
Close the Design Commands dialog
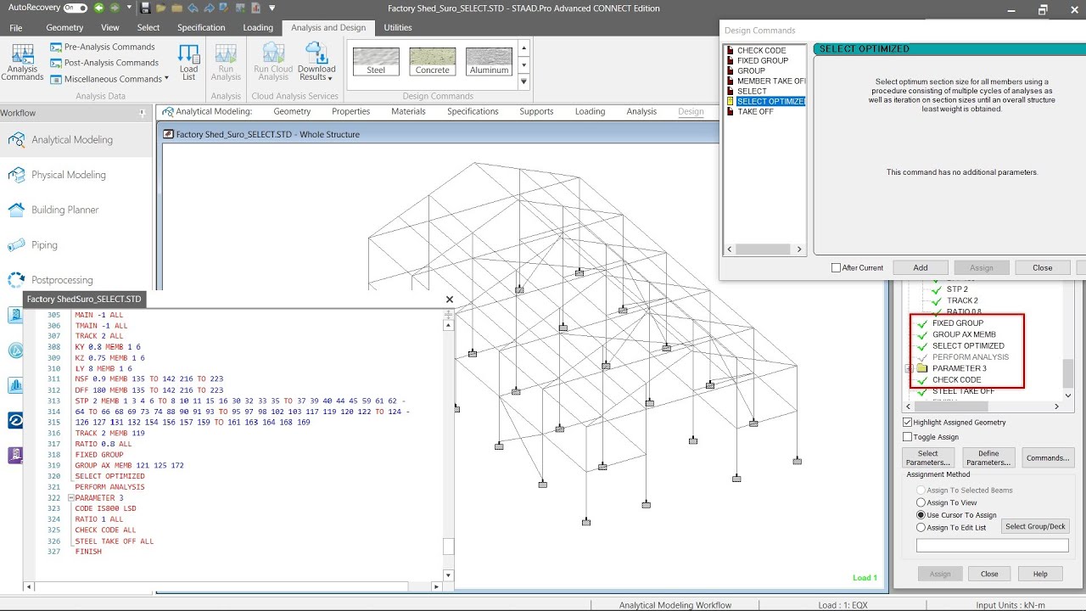point(1043,267)
